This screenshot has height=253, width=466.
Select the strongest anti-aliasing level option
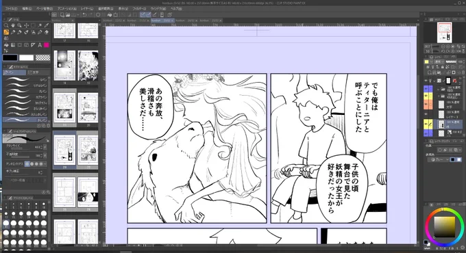[x=41, y=163]
